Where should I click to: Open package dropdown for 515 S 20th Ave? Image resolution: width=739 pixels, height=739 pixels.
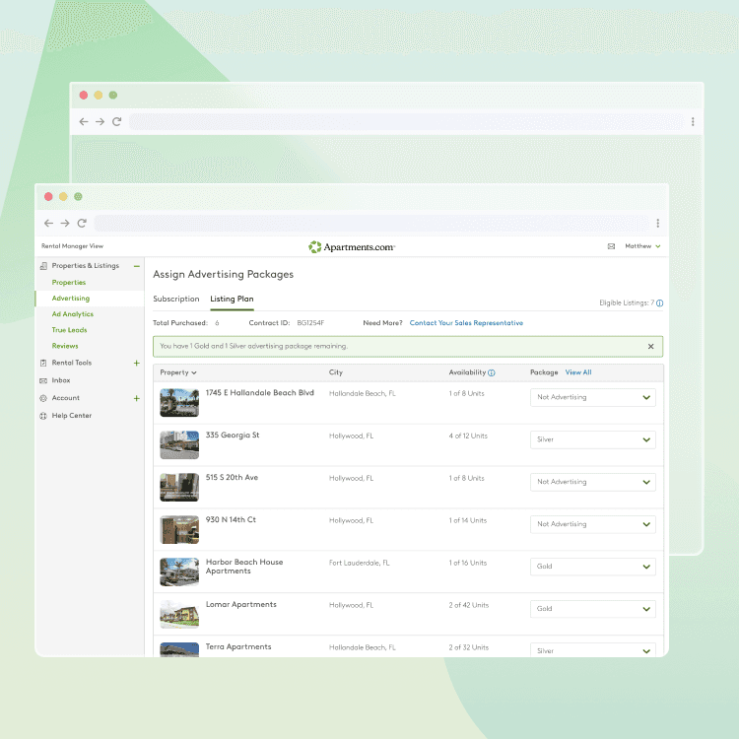pyautogui.click(x=593, y=482)
